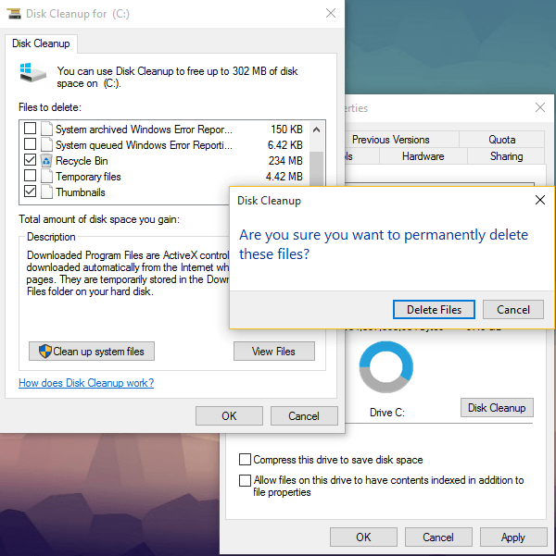Click file icon next to Temporary files

[x=46, y=177]
